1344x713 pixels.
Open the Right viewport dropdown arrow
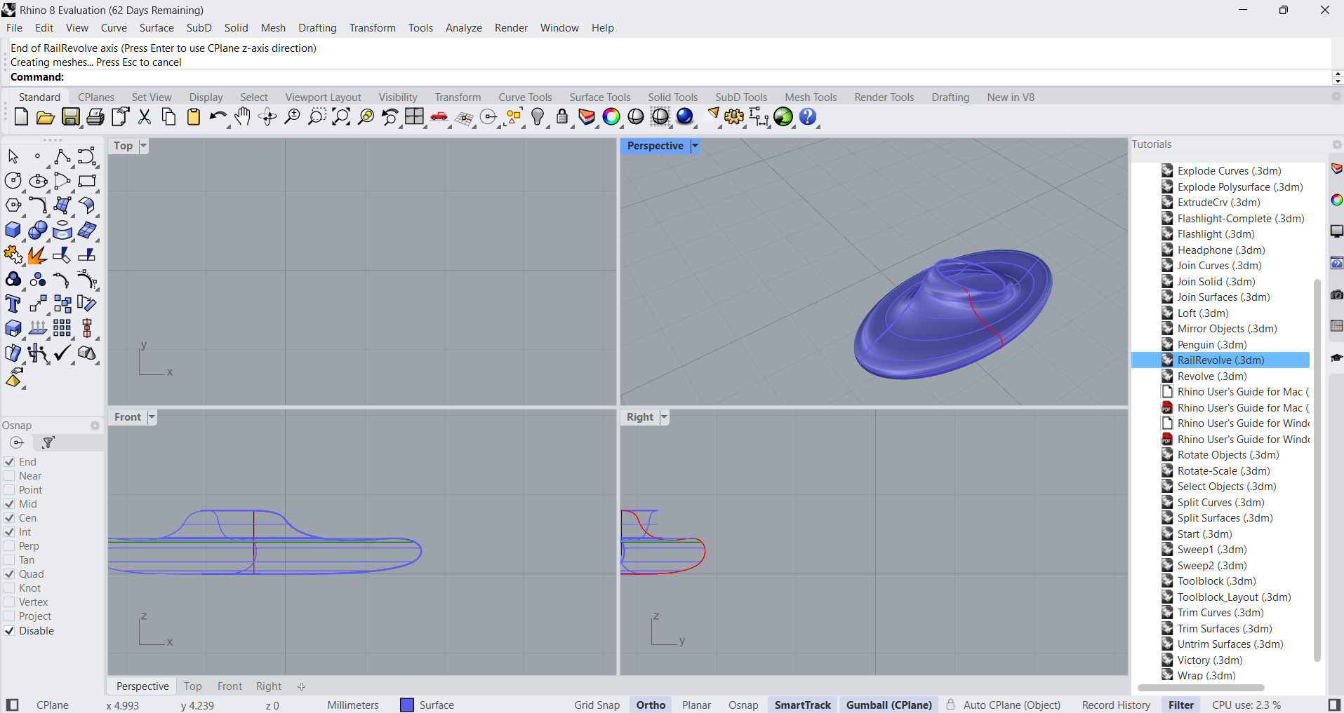pyautogui.click(x=664, y=417)
